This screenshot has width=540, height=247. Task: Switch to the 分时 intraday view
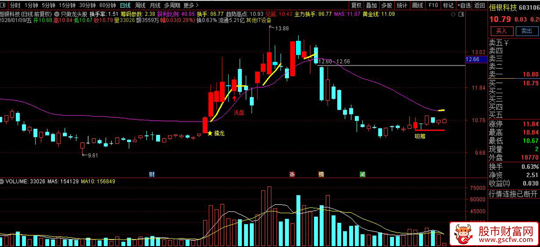15,5
